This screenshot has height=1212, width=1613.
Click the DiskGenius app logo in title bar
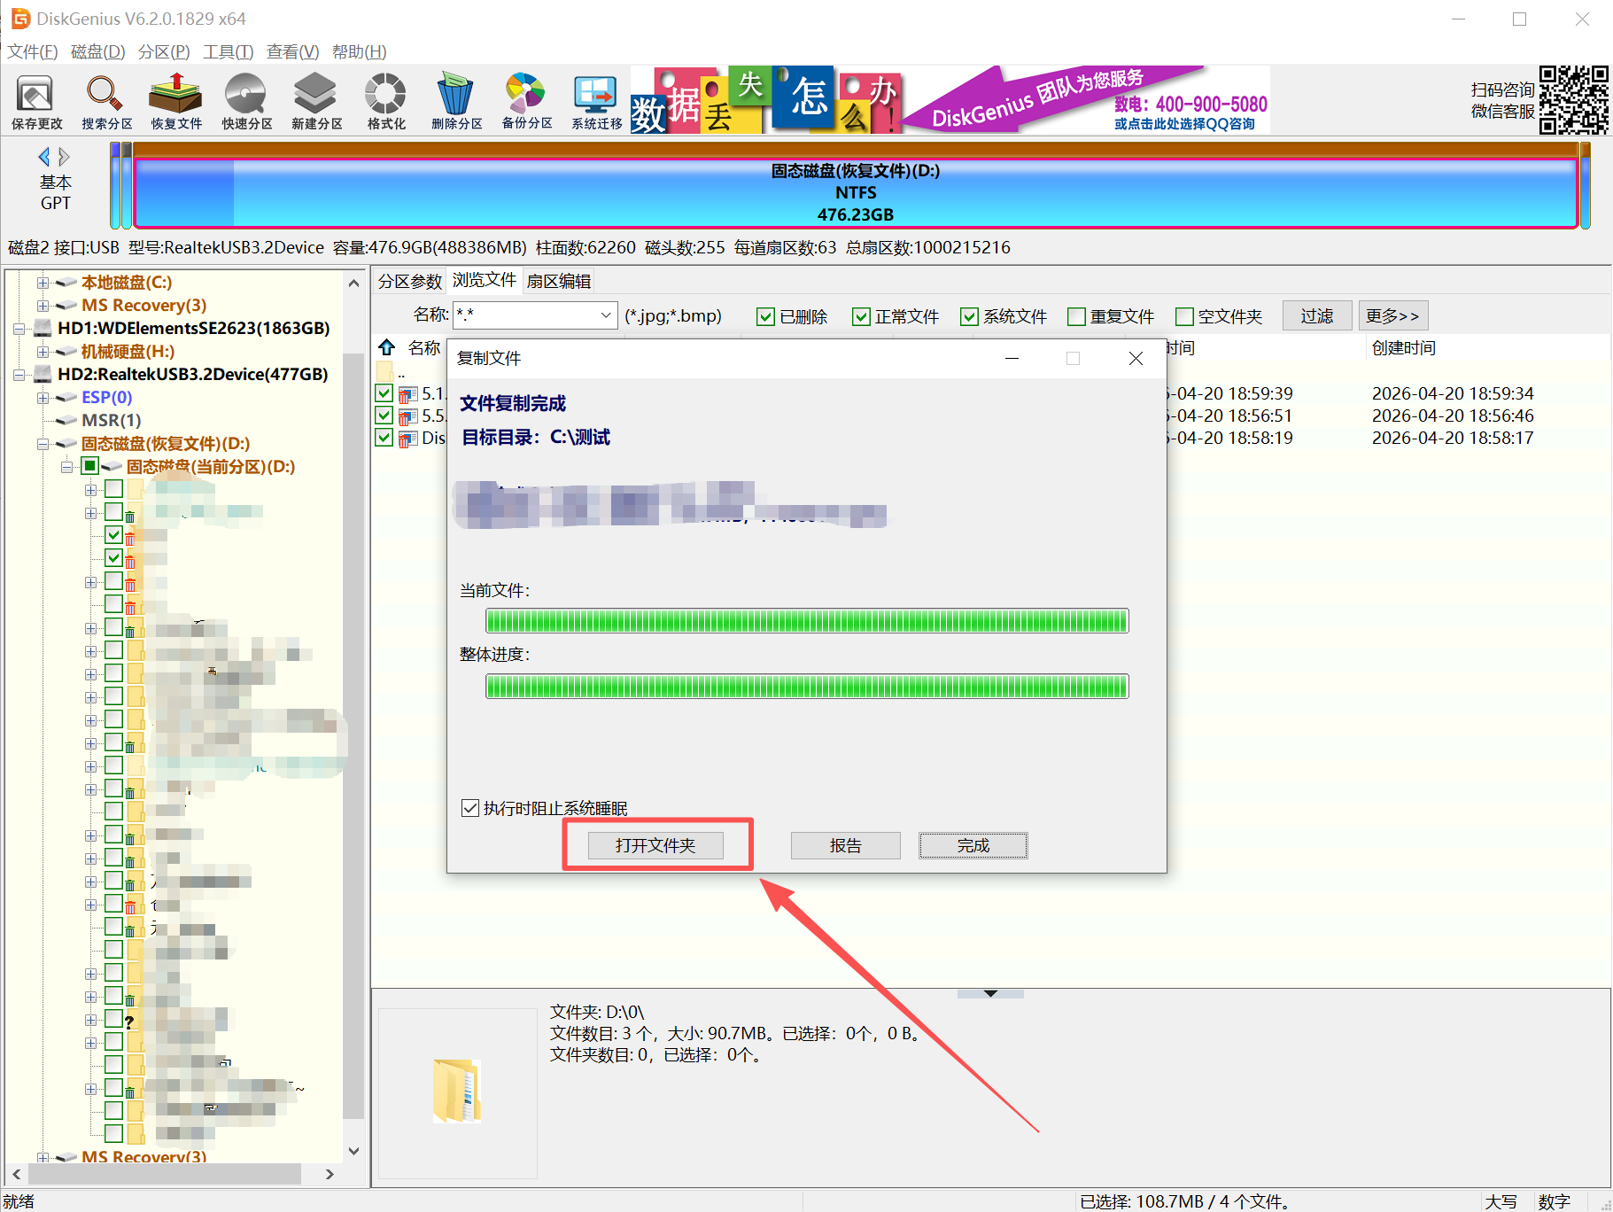[x=19, y=19]
